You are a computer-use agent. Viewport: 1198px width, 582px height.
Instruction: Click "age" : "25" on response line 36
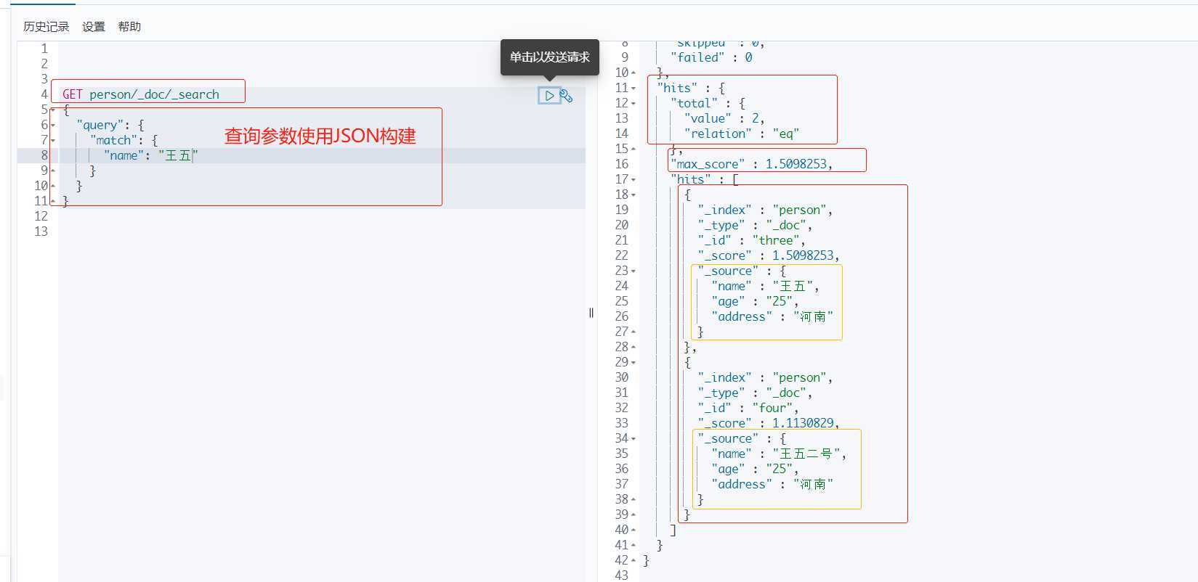coord(756,469)
